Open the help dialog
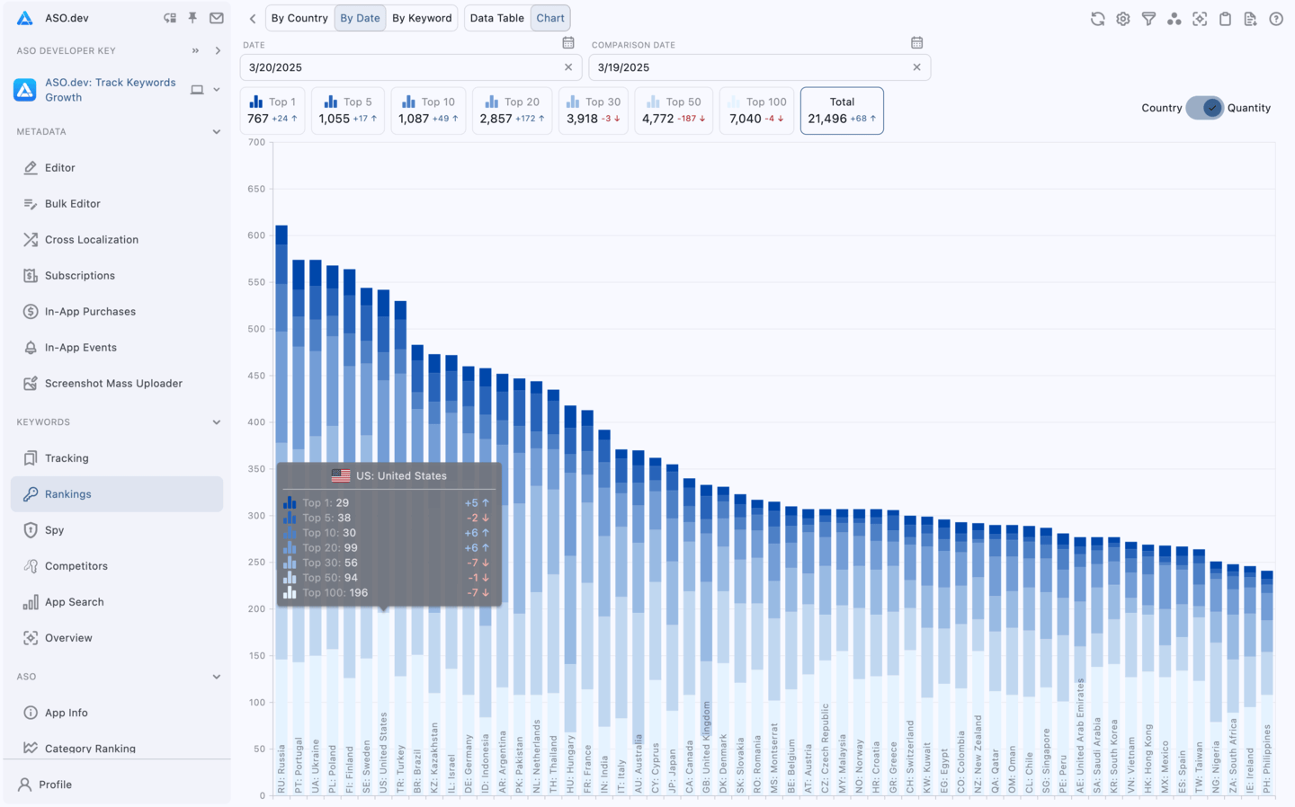 [1275, 18]
